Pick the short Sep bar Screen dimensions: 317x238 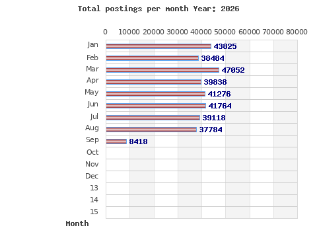click(x=116, y=141)
